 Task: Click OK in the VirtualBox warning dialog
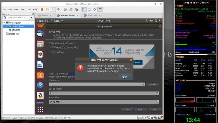coord(125,76)
